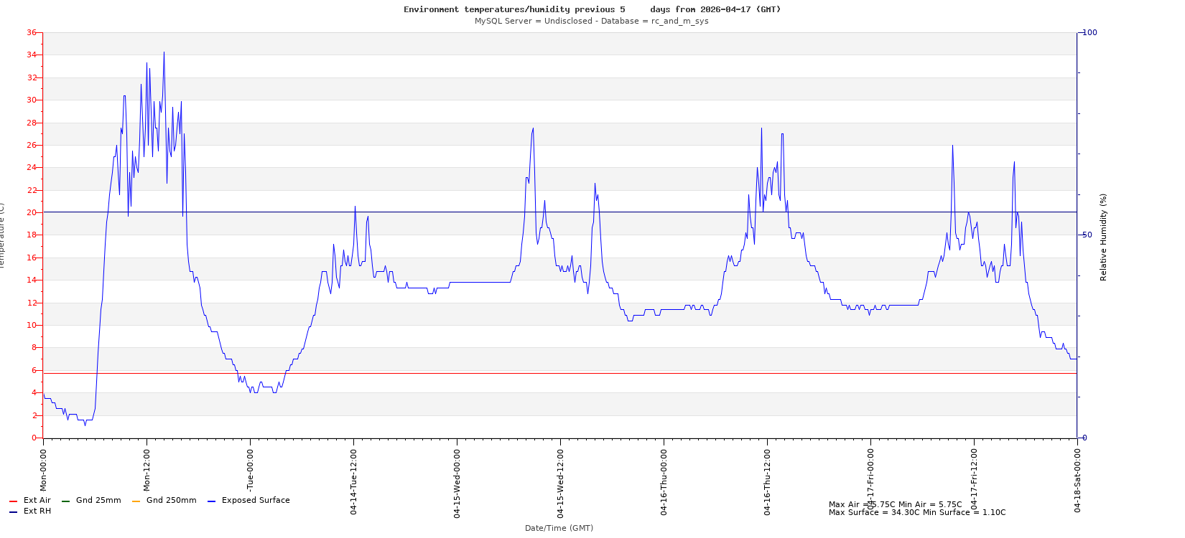Viewport: 1185px width, 538px height.
Task: Click the Gnd 250mm legend label
Action: click(171, 501)
